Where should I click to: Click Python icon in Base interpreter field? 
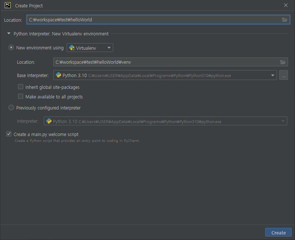click(x=58, y=75)
